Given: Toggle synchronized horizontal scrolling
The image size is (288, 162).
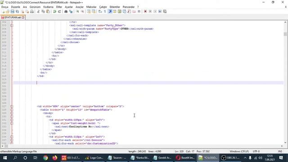Looking at the screenshot, I should coord(94,12).
